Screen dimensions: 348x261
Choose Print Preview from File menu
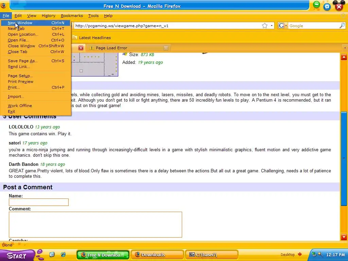click(35, 82)
